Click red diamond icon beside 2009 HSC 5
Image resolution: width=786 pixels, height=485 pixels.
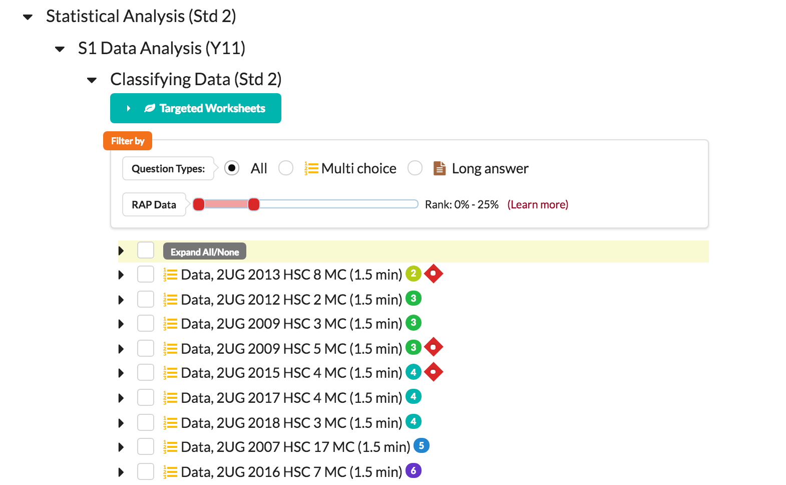433,347
